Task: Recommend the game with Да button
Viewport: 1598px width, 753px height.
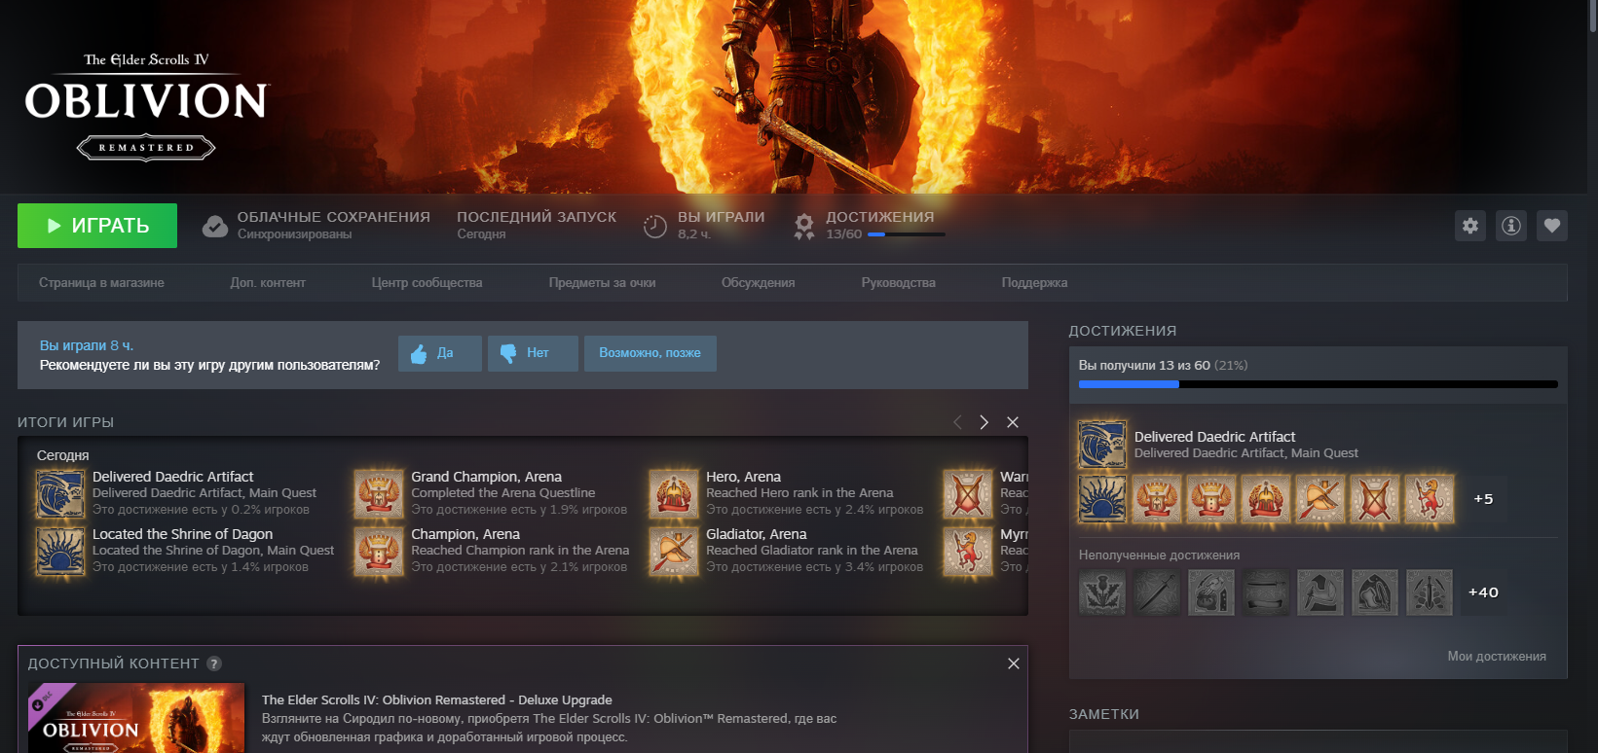Action: pyautogui.click(x=439, y=353)
